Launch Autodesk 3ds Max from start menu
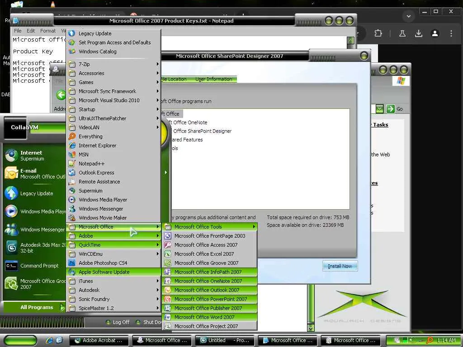Screen dimensions: 463x347 pyautogui.click(x=34, y=248)
